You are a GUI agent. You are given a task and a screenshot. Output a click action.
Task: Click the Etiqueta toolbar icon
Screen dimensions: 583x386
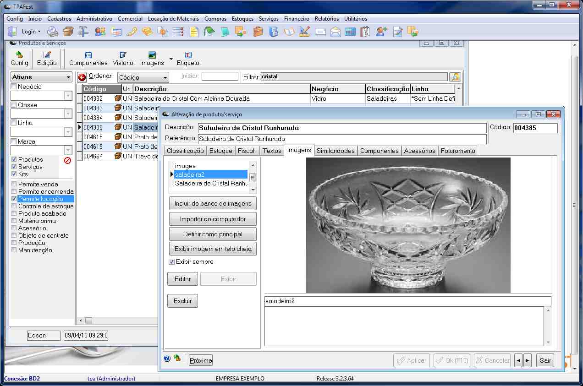pos(188,59)
